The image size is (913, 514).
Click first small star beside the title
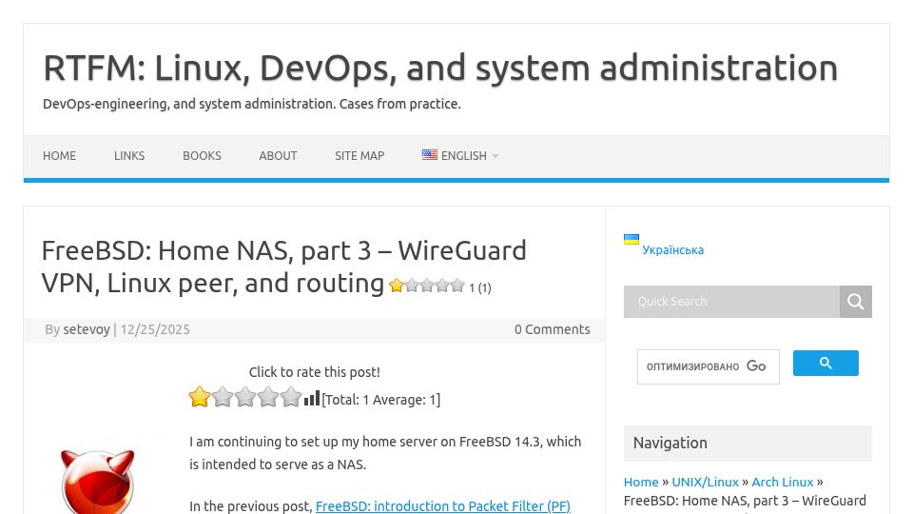[397, 286]
